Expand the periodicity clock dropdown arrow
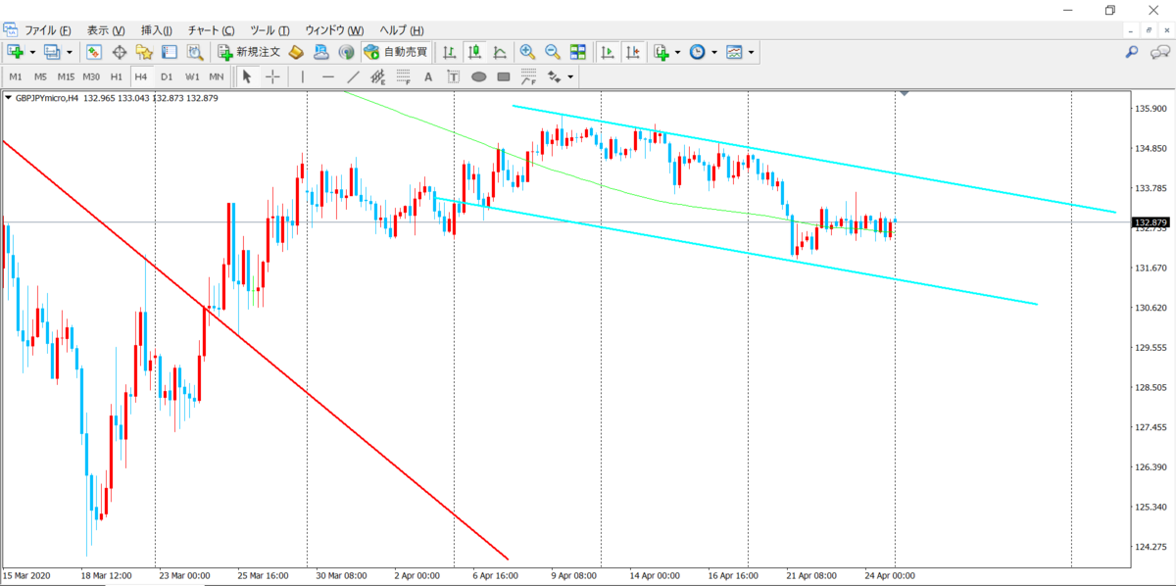This screenshot has height=586, width=1176. click(714, 52)
